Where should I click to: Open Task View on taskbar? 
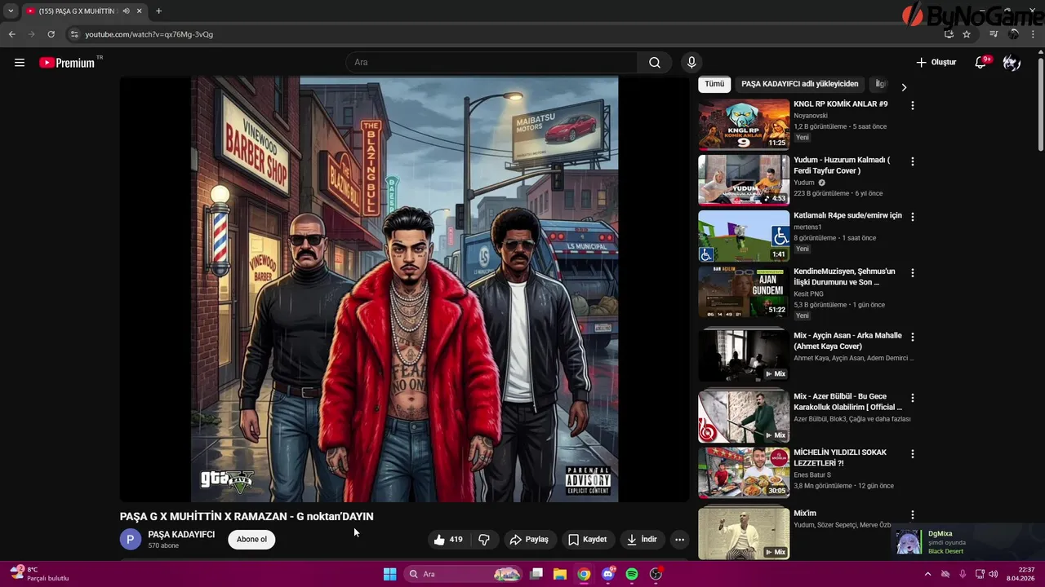(x=536, y=574)
